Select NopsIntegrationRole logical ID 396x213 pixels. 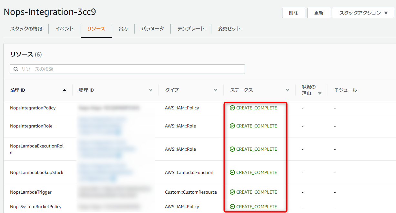(x=31, y=126)
